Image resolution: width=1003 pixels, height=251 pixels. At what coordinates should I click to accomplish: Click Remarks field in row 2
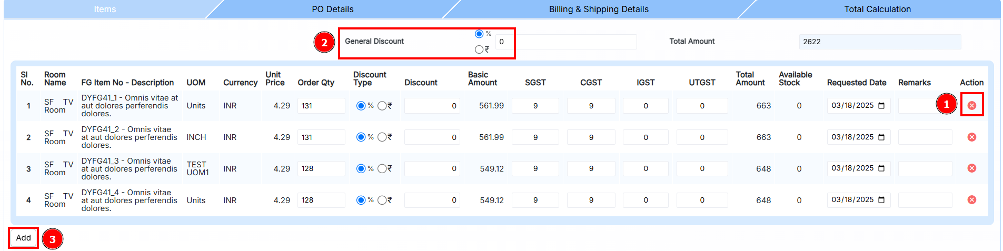pos(925,137)
